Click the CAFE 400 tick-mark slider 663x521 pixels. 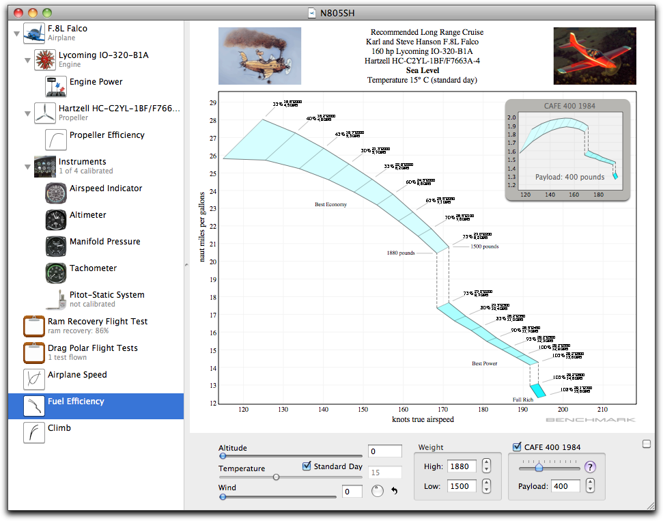549,466
